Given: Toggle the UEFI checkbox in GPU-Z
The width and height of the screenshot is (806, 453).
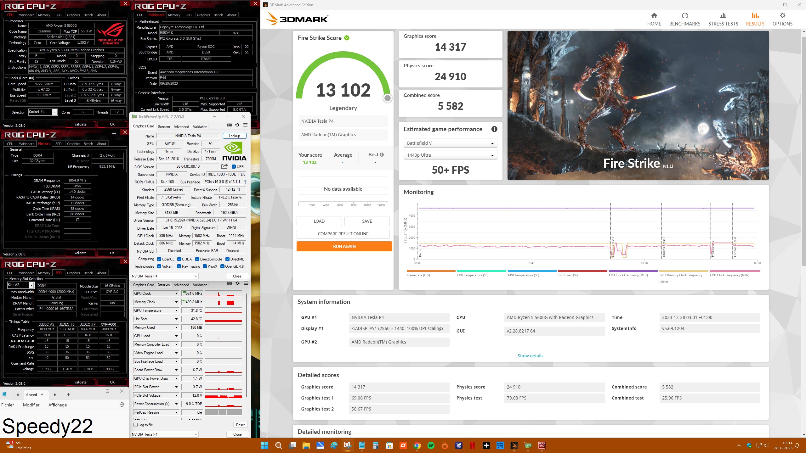Looking at the screenshot, I should click(x=234, y=167).
